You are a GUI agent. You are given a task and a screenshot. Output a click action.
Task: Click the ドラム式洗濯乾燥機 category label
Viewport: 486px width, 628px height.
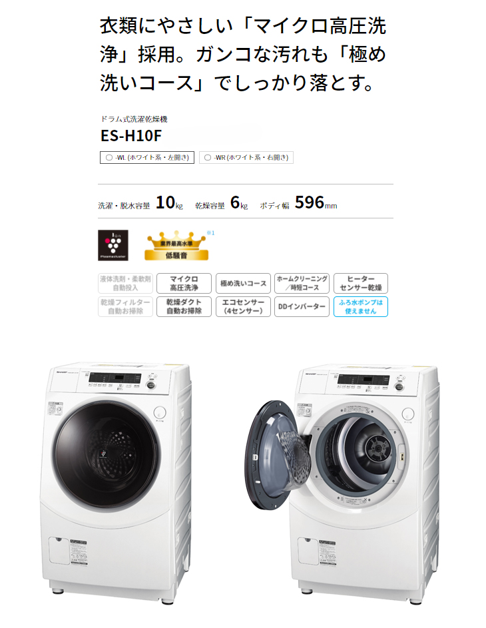134,119
